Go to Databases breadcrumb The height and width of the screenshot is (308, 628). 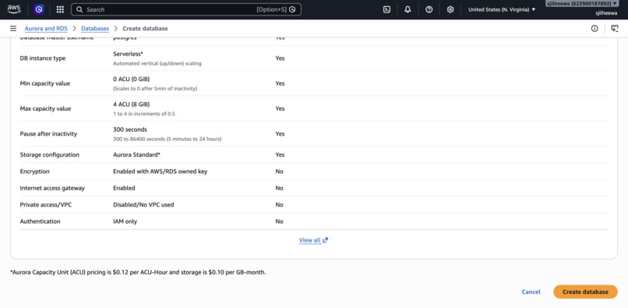click(95, 29)
